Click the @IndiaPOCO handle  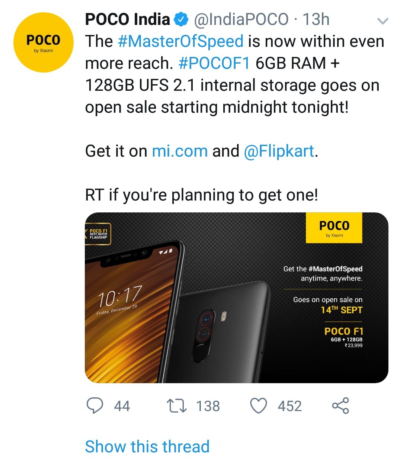point(241,19)
